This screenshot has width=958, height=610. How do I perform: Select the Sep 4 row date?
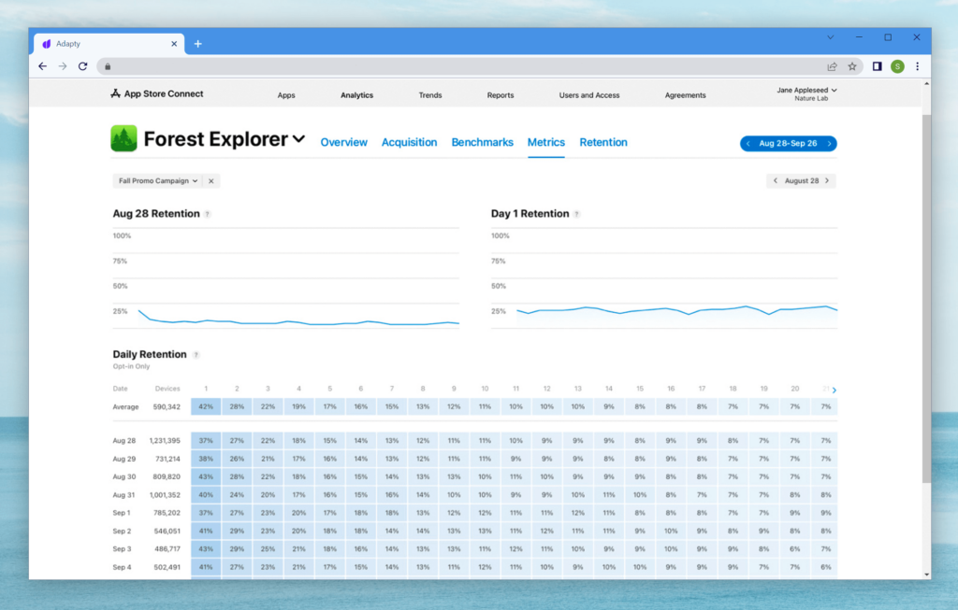click(123, 567)
